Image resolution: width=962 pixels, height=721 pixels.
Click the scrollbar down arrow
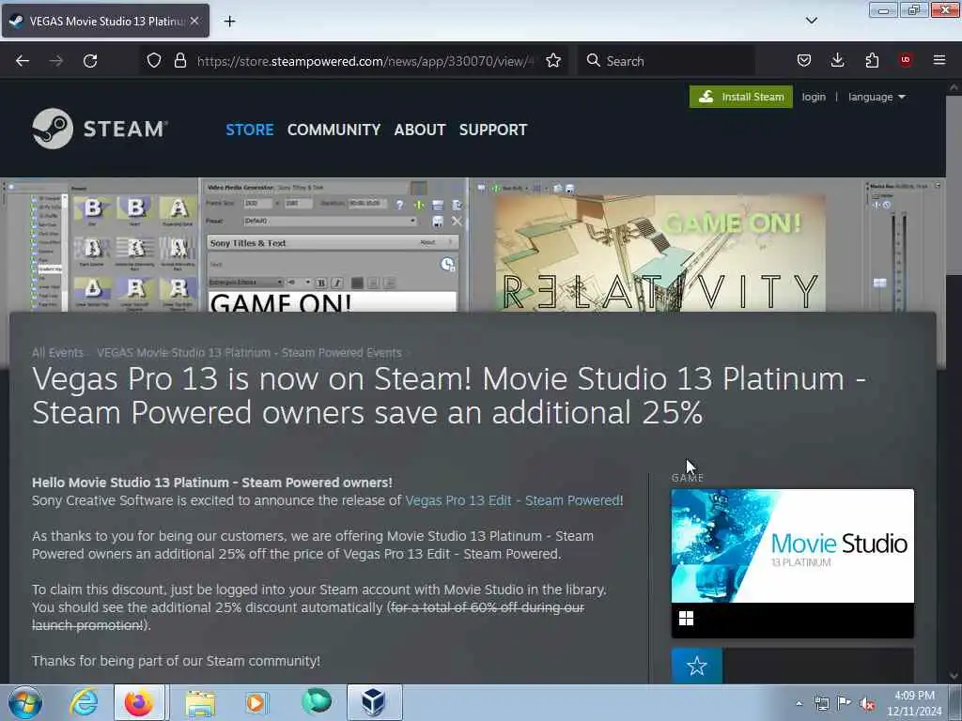pyautogui.click(x=954, y=676)
